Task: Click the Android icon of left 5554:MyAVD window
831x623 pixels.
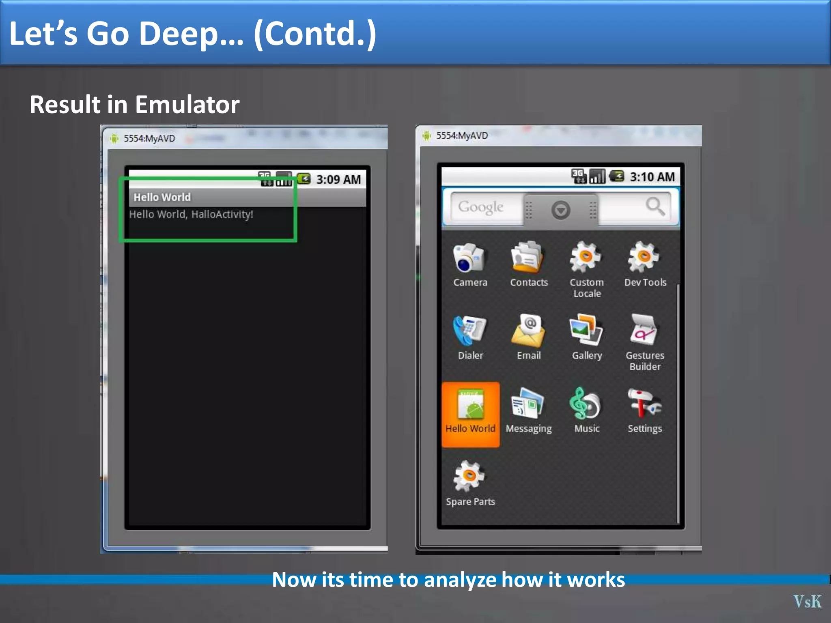Action: tap(114, 138)
